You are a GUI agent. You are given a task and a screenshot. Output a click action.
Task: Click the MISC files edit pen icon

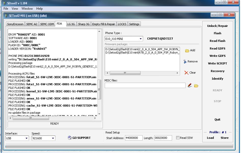(190, 86)
